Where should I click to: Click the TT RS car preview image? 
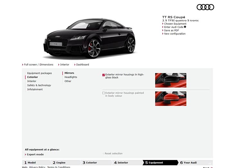89,38
